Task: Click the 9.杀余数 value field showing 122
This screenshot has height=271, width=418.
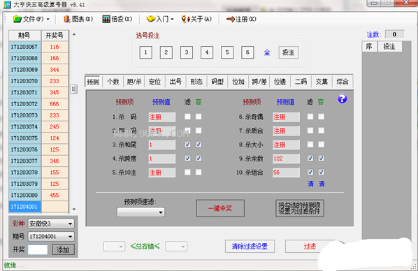Action: pos(286,159)
